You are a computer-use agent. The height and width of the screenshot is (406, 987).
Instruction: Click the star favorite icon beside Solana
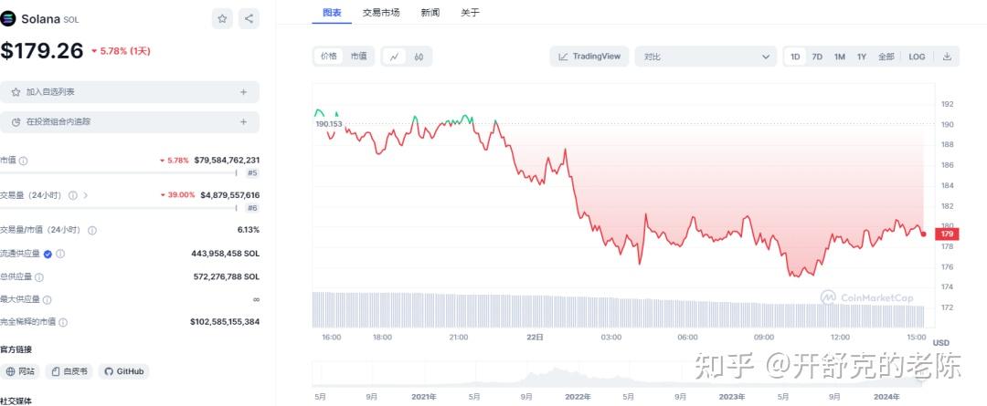coord(221,19)
